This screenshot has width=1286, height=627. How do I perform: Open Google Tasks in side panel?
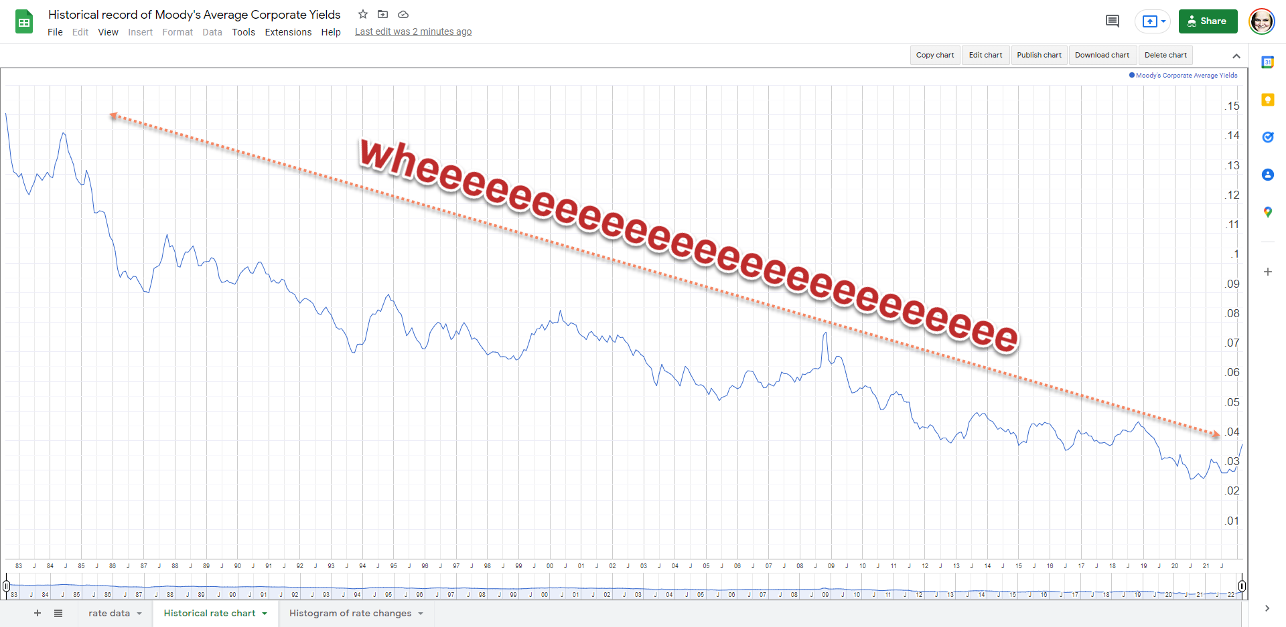pyautogui.click(x=1267, y=137)
